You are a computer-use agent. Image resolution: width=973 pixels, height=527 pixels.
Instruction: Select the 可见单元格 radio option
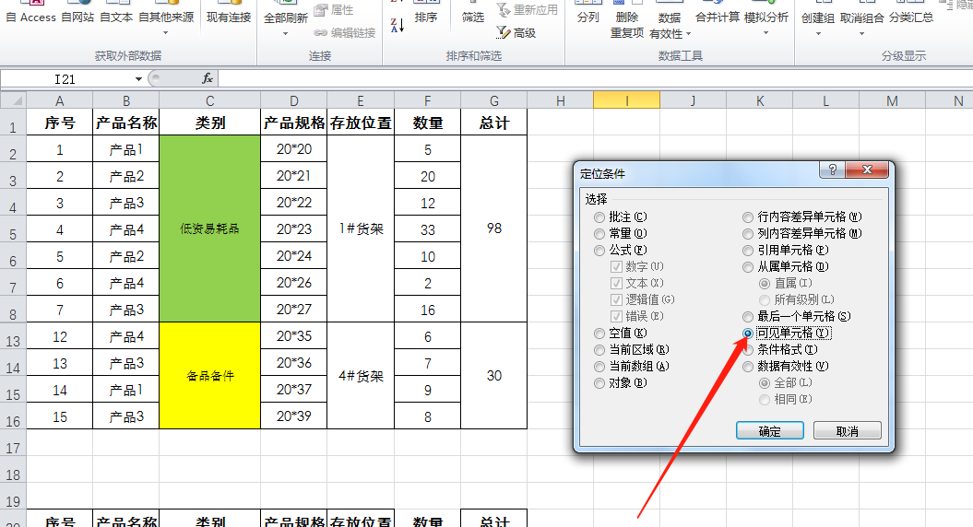(748, 333)
